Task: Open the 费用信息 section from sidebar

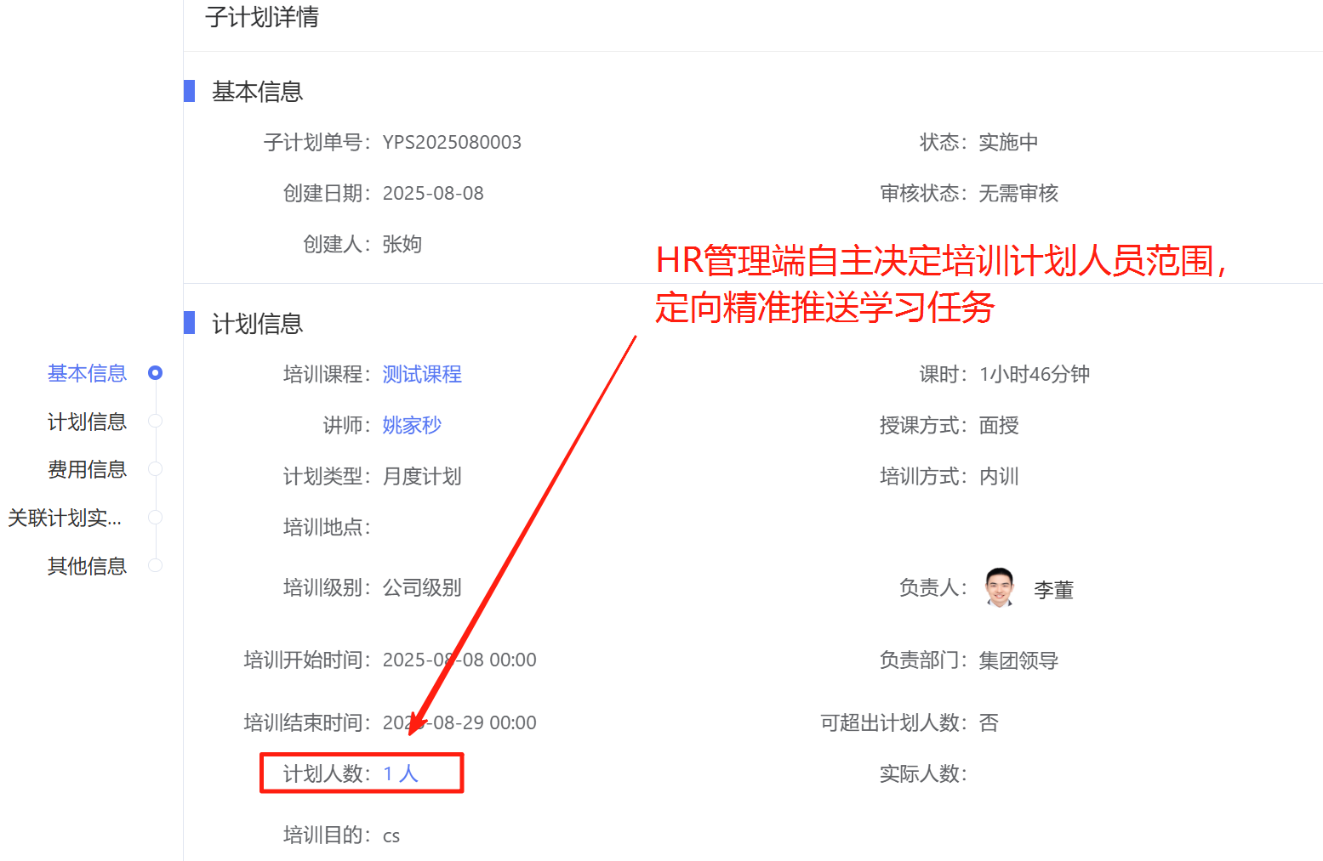Action: tap(86, 468)
